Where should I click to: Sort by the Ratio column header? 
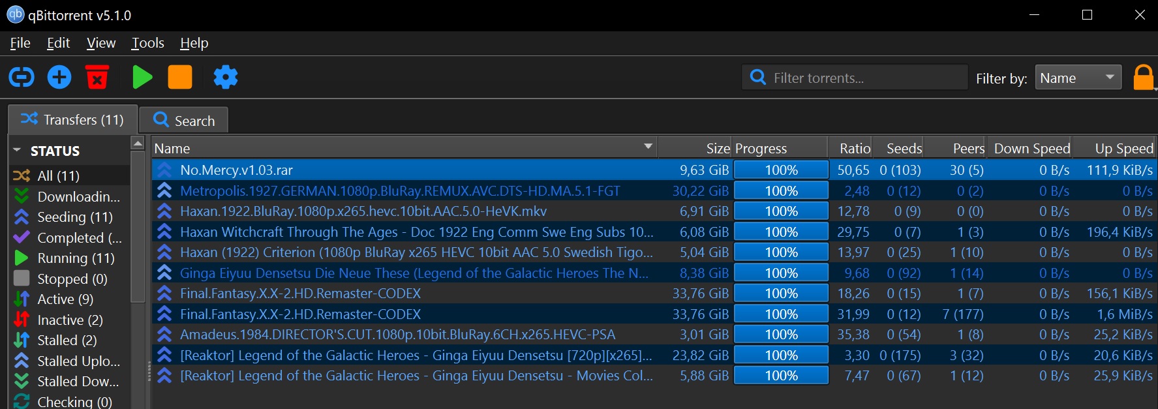[851, 148]
